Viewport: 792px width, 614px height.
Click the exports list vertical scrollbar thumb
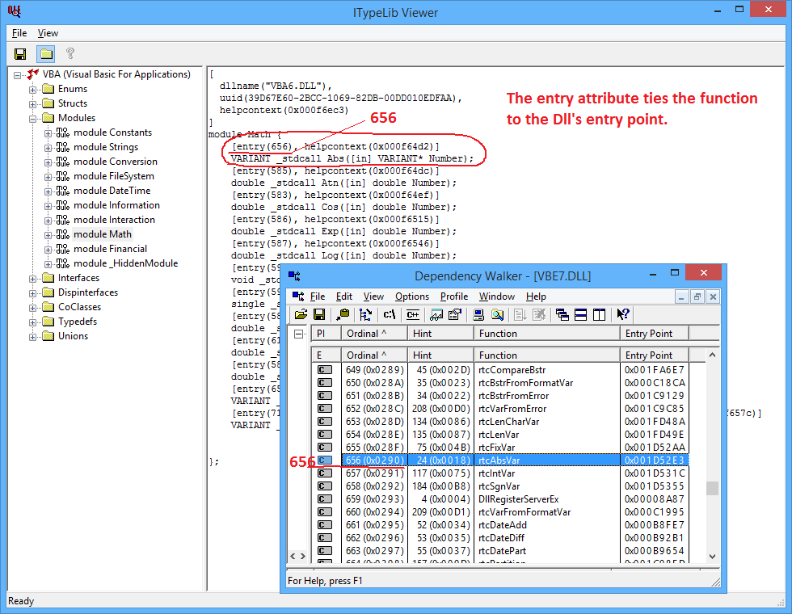coord(712,488)
